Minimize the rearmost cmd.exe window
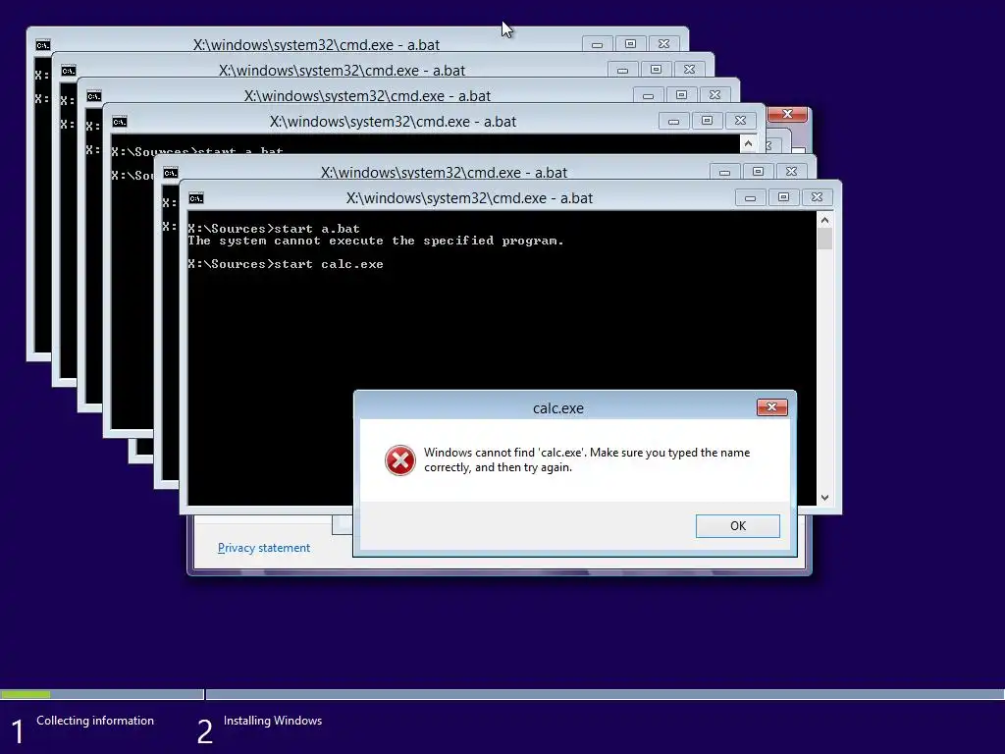Image resolution: width=1005 pixels, height=754 pixels. tap(597, 44)
